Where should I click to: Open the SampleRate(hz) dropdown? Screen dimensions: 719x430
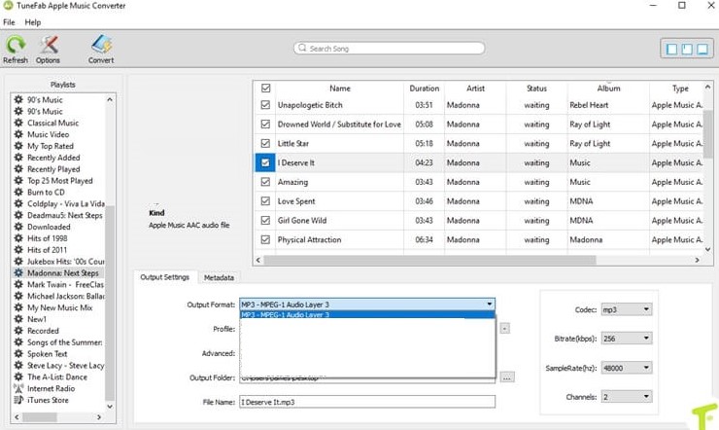tap(627, 368)
